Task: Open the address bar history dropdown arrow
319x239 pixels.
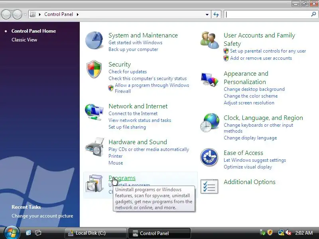Action: coord(207,14)
